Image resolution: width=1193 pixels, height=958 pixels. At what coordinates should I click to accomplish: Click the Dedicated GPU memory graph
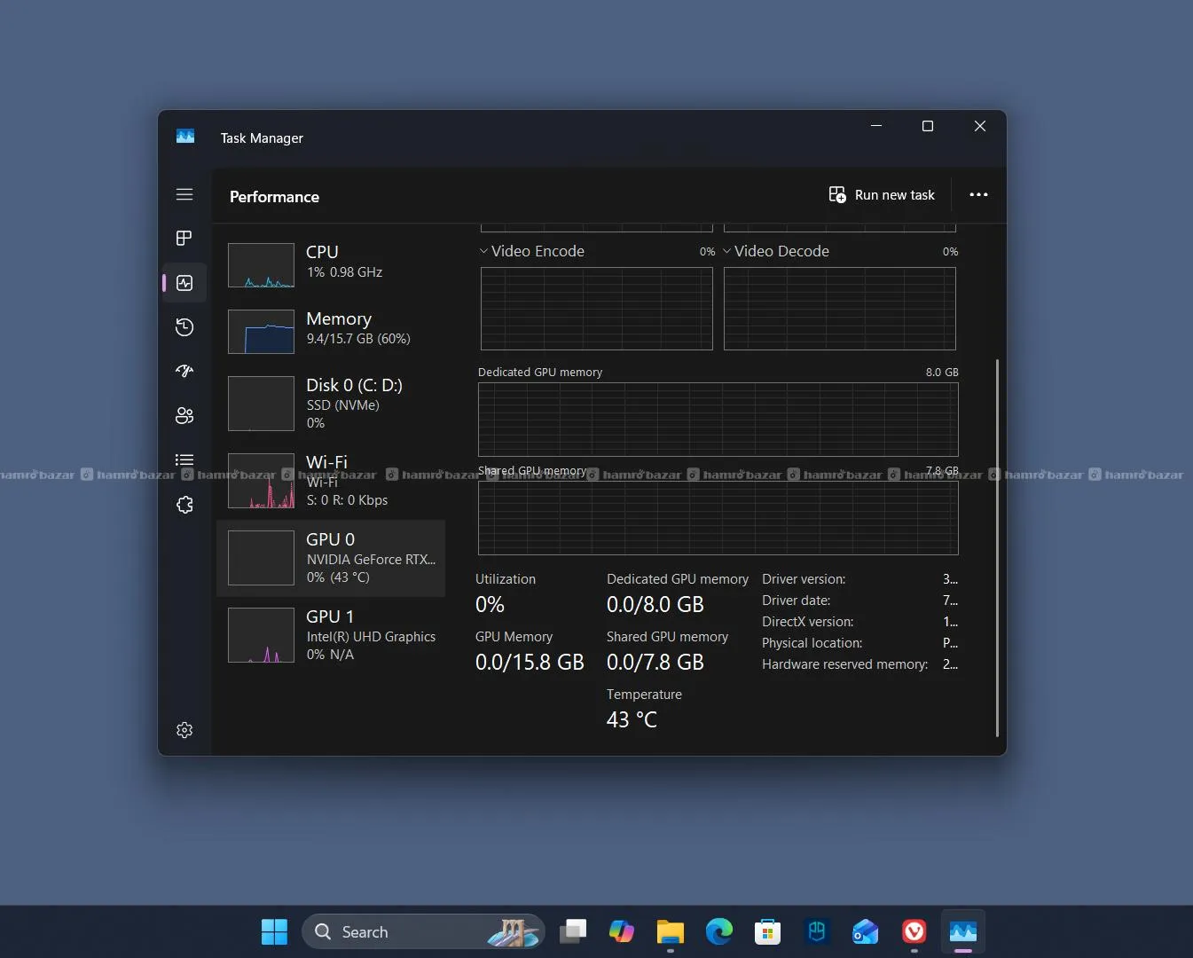coord(718,420)
